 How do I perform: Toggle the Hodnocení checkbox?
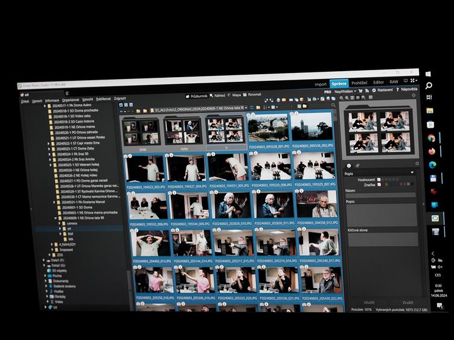379,180
